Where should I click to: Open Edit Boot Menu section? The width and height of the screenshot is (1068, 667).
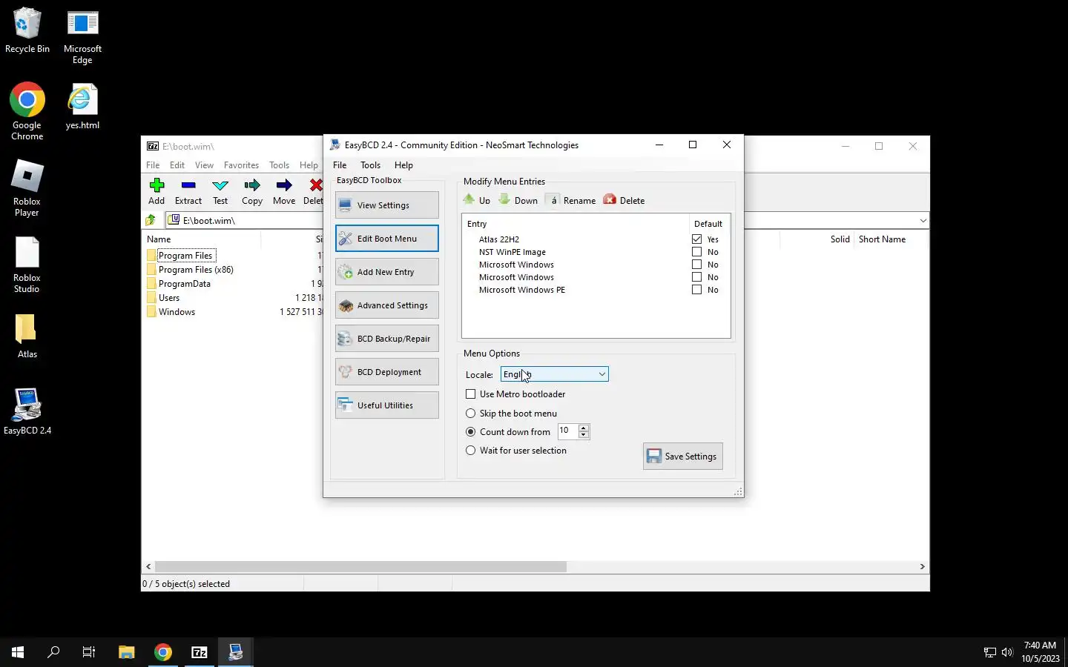[386, 239]
